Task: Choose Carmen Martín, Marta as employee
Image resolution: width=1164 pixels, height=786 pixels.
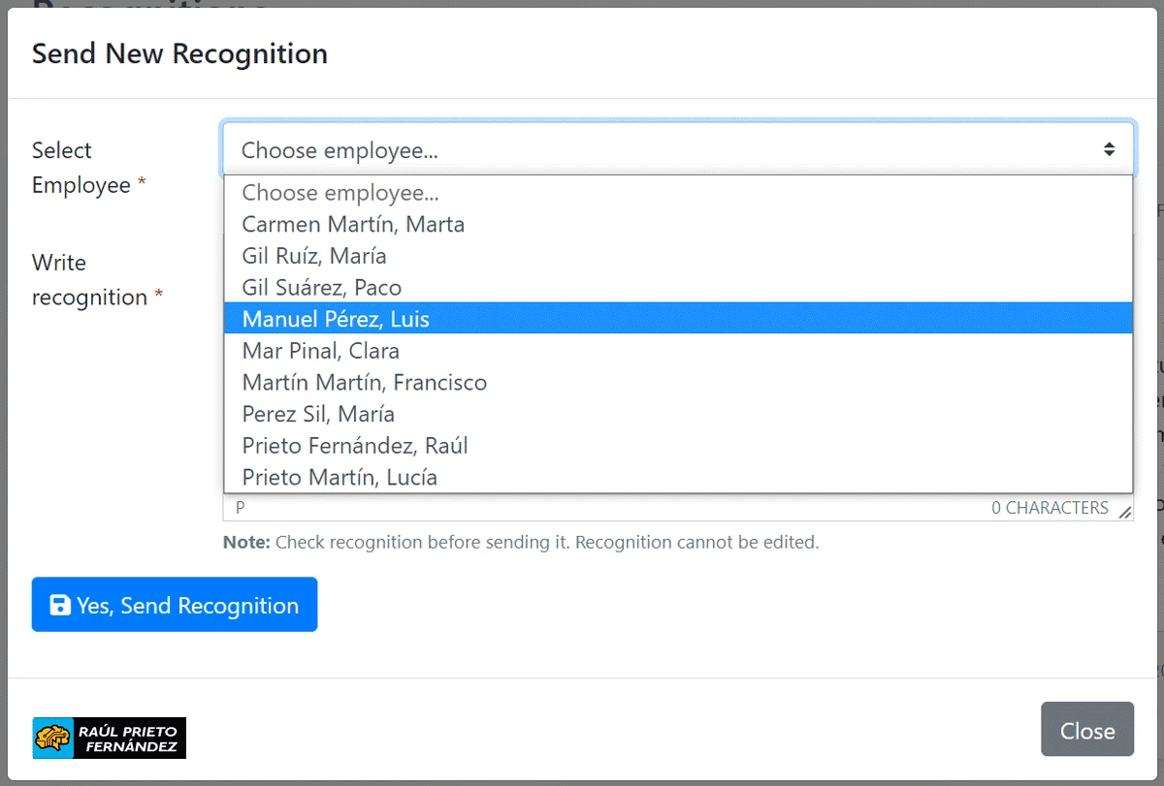Action: [x=353, y=224]
